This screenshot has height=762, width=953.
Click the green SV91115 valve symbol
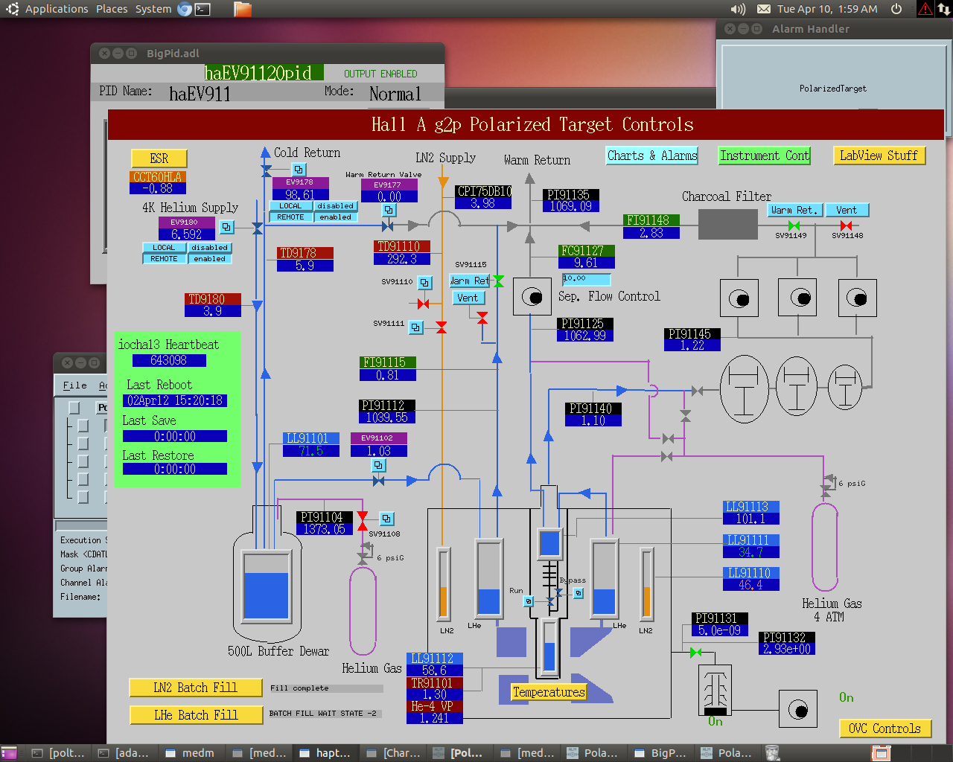[498, 281]
